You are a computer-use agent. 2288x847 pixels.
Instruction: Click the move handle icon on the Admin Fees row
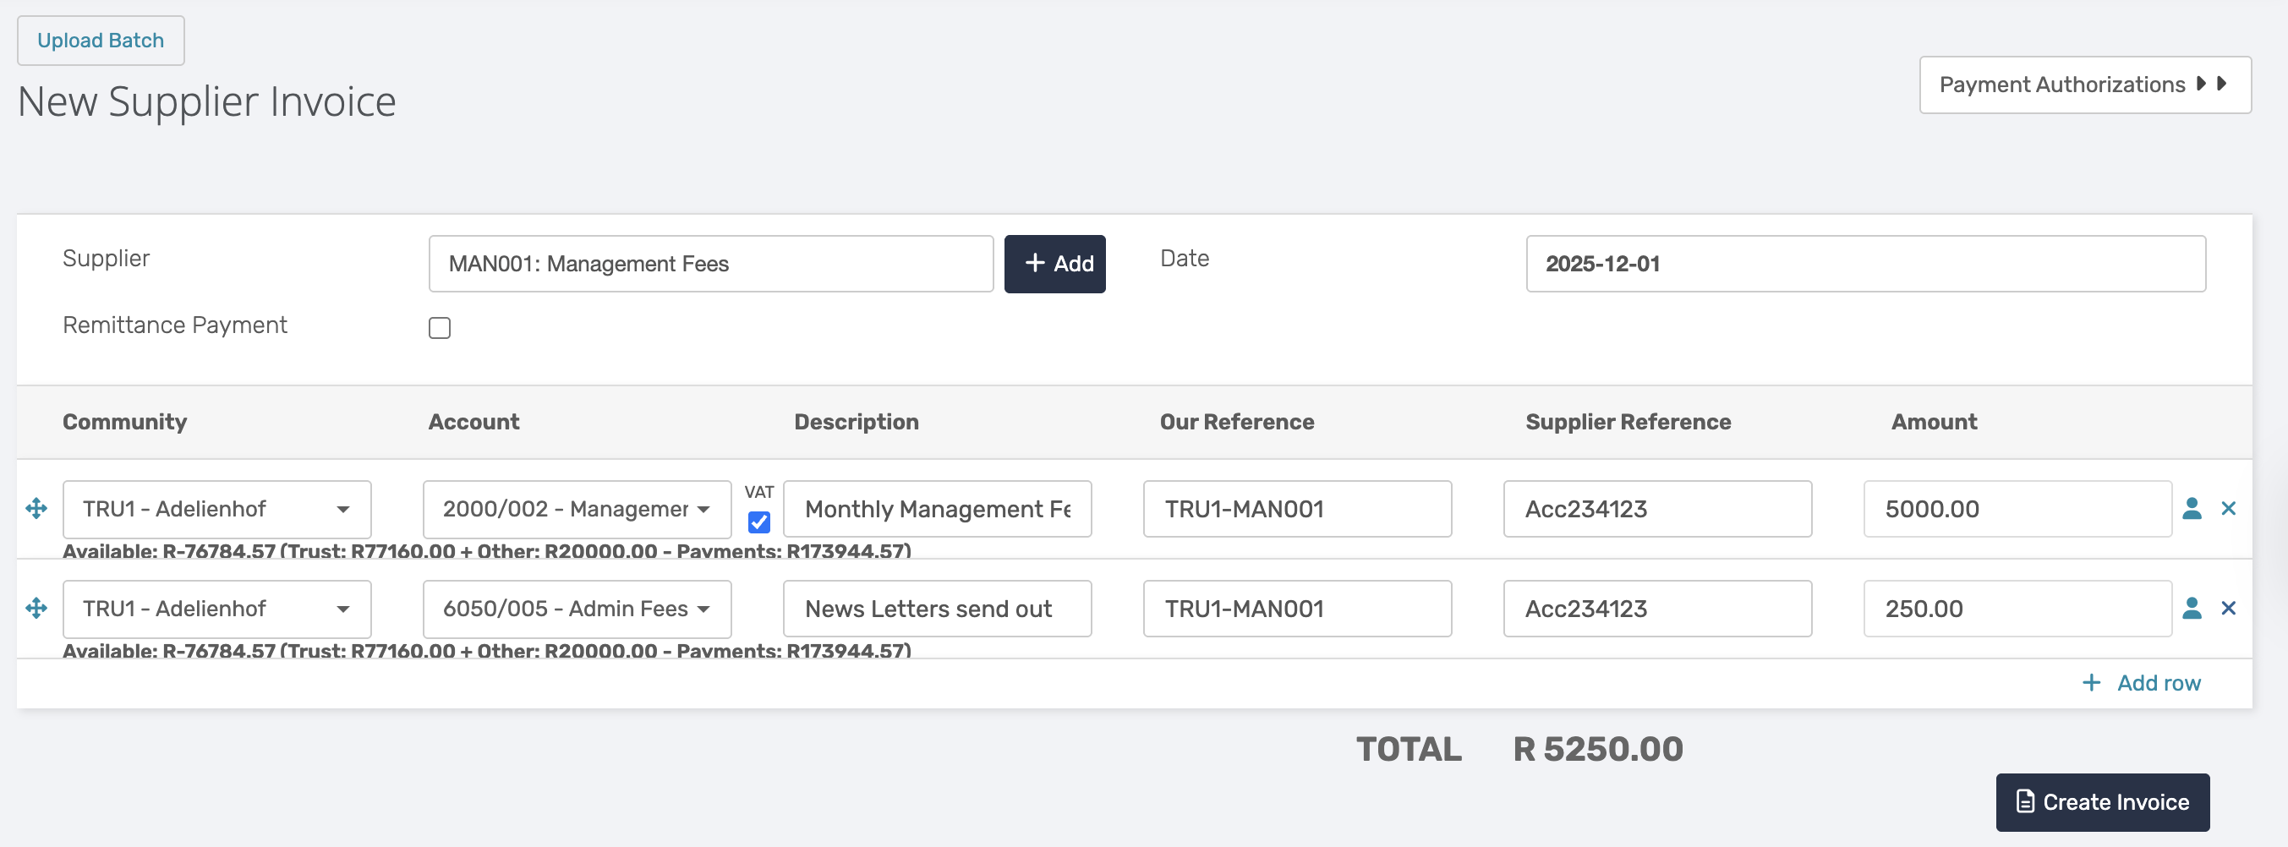(x=36, y=608)
